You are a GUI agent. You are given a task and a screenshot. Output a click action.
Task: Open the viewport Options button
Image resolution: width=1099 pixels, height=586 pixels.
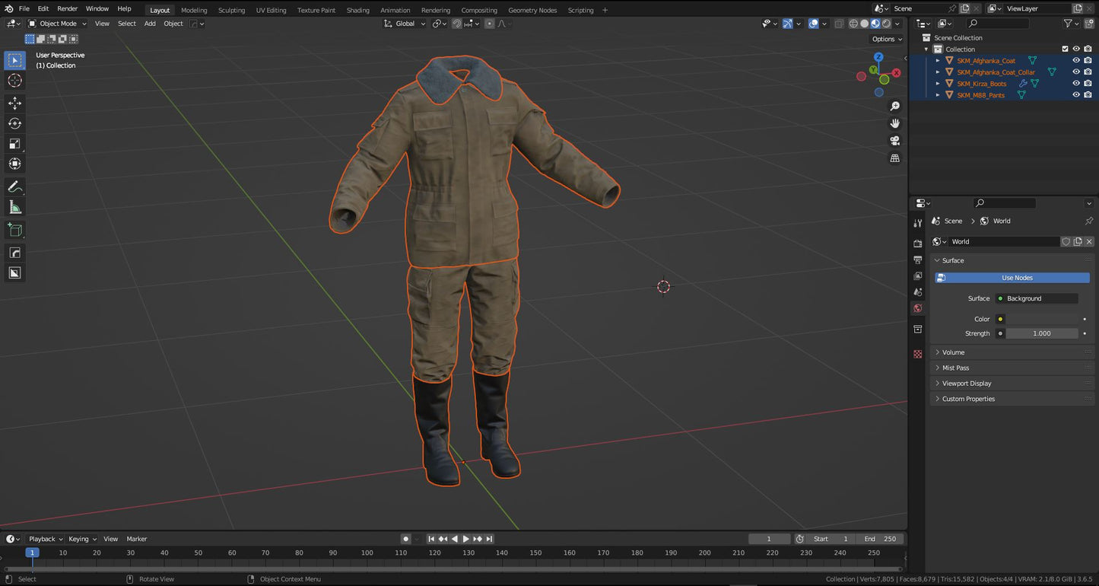[x=886, y=39]
